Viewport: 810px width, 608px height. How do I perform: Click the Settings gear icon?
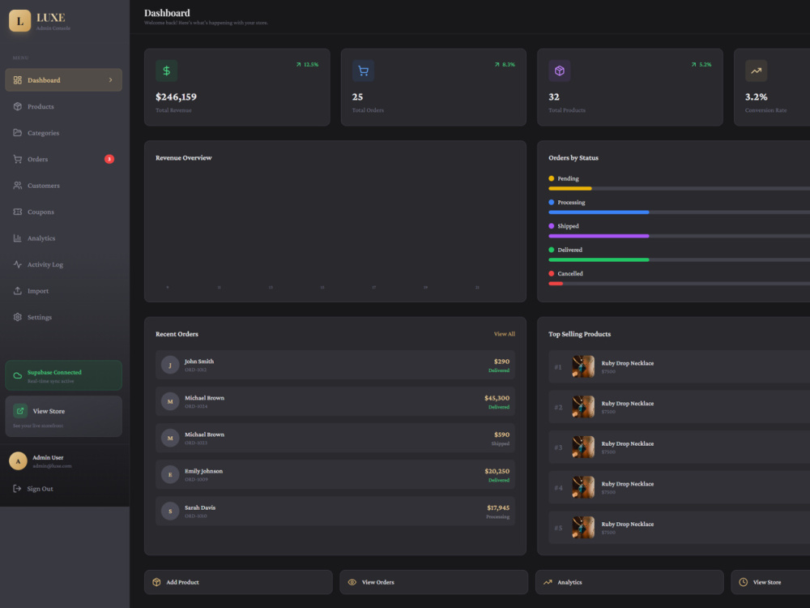[18, 318]
